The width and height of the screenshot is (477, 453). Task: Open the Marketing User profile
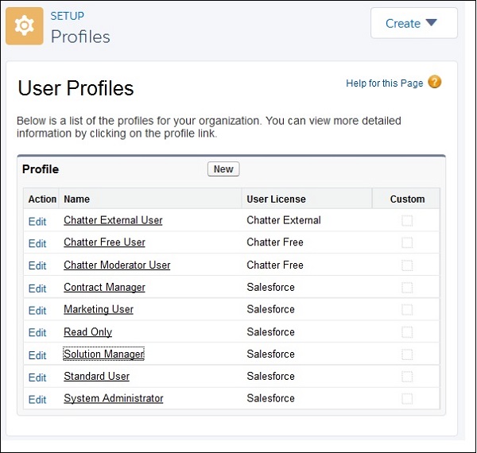99,310
